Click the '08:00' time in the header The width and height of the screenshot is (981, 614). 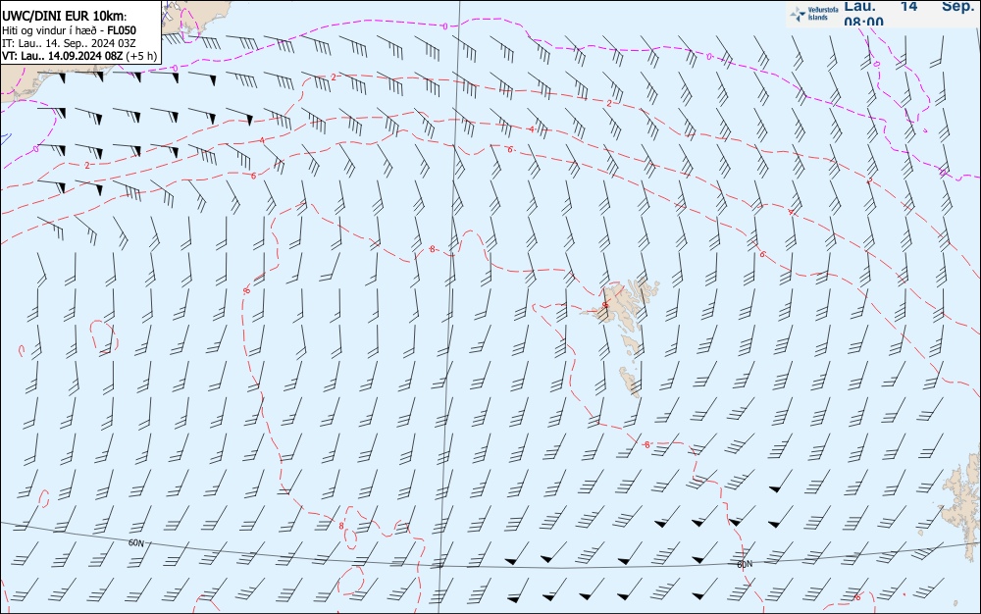point(863,22)
